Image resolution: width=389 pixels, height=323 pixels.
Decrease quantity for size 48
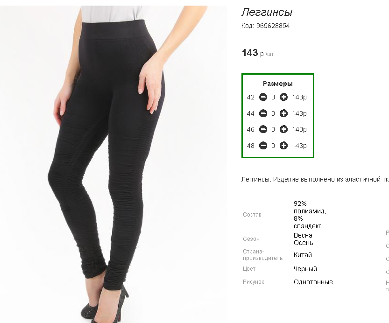coord(263,146)
